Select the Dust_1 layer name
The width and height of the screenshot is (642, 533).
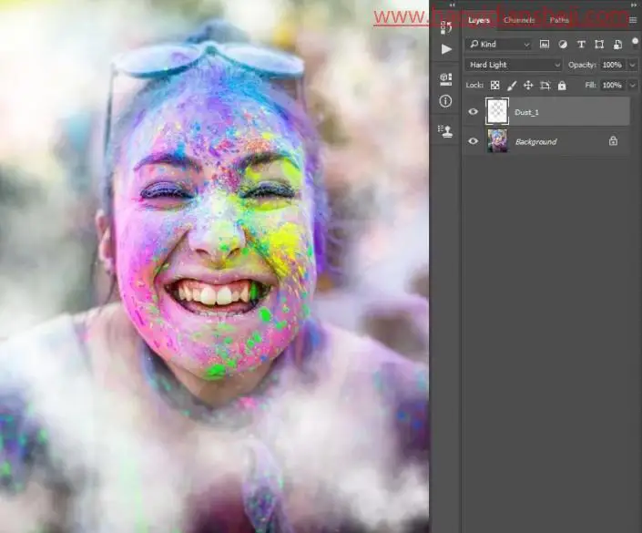coord(526,112)
